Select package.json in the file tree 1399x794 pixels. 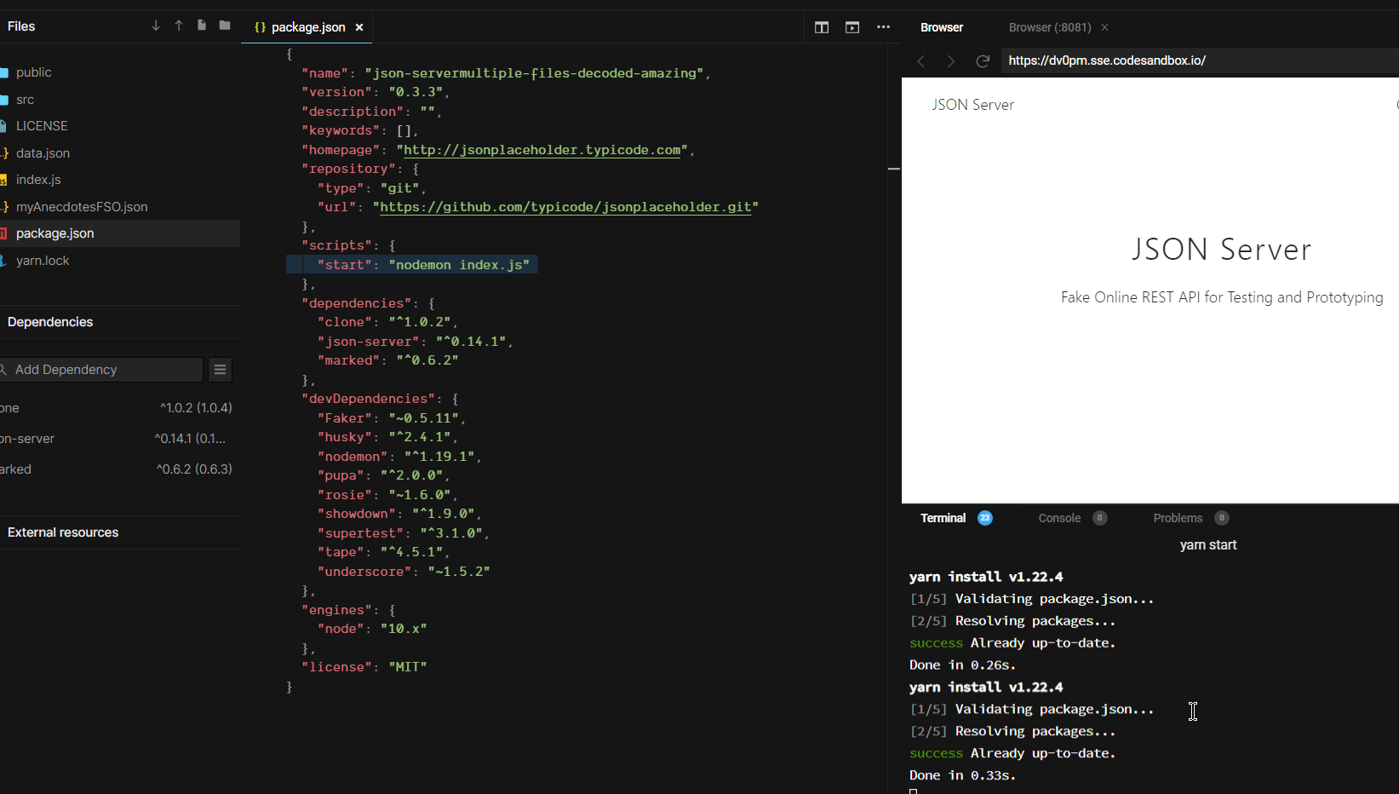119,233
